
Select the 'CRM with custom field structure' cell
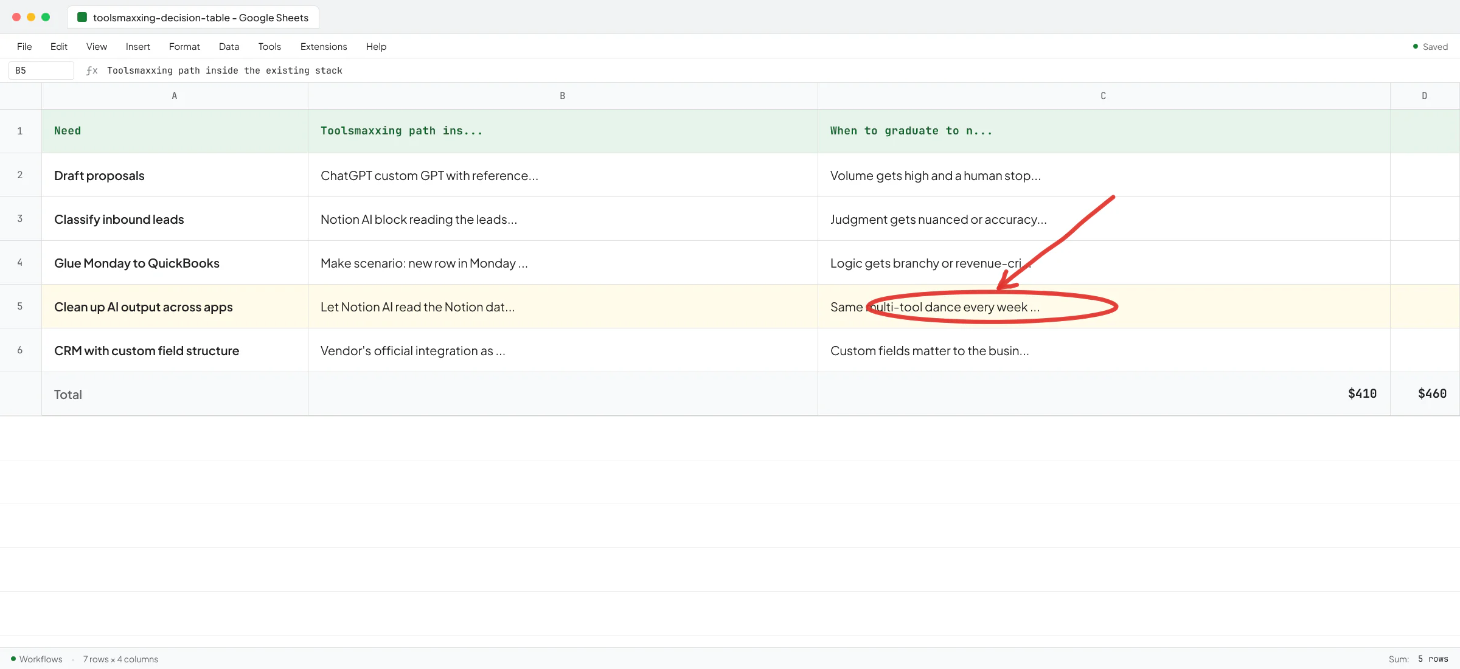tap(175, 350)
